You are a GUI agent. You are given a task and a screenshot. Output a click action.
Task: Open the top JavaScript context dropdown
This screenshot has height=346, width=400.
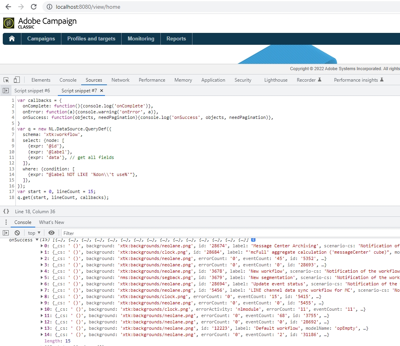[x=34, y=233]
